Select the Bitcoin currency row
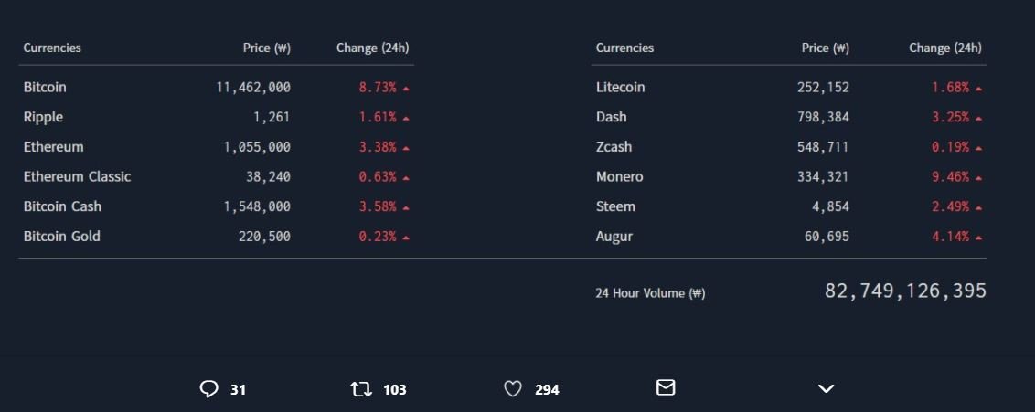This screenshot has width=1035, height=412. [217, 87]
